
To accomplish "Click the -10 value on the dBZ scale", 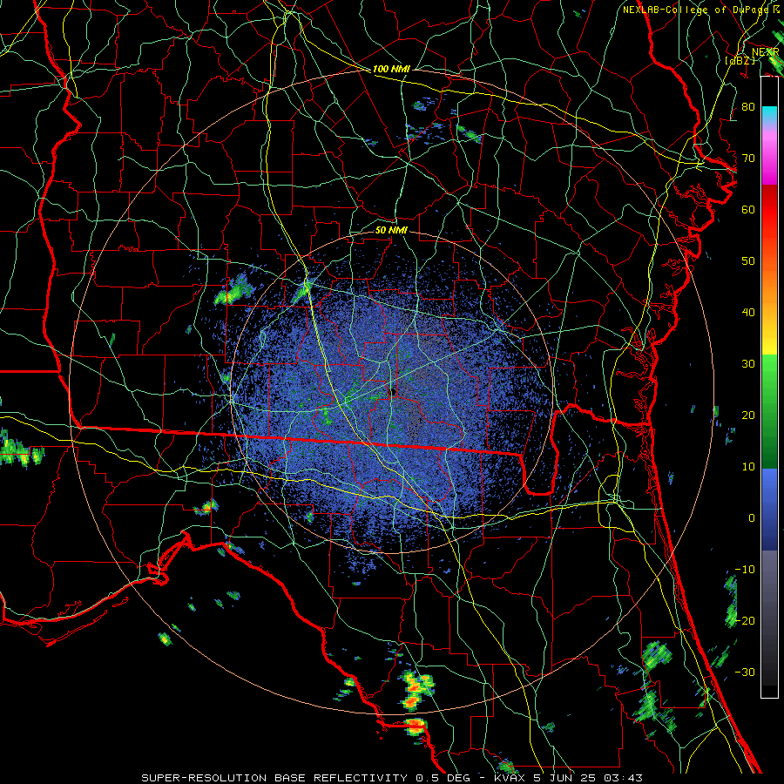I will (x=745, y=570).
